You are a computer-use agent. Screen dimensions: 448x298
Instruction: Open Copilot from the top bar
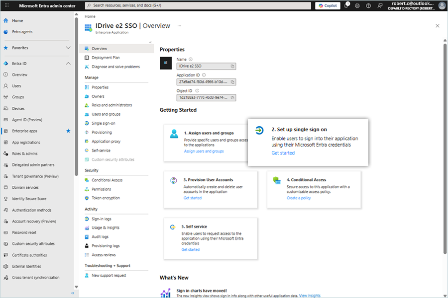[328, 5]
